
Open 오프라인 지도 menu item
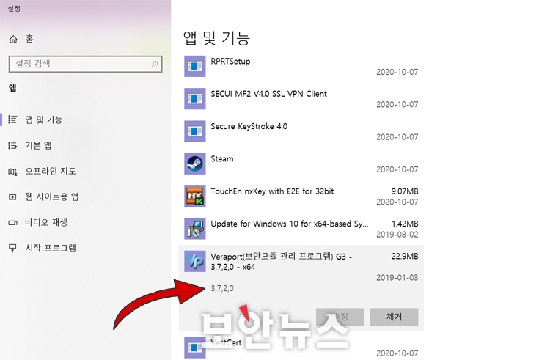(50, 171)
